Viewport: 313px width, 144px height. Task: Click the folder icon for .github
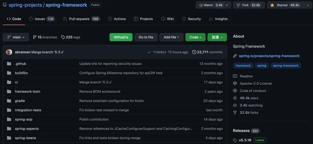pyautogui.click(x=9, y=64)
